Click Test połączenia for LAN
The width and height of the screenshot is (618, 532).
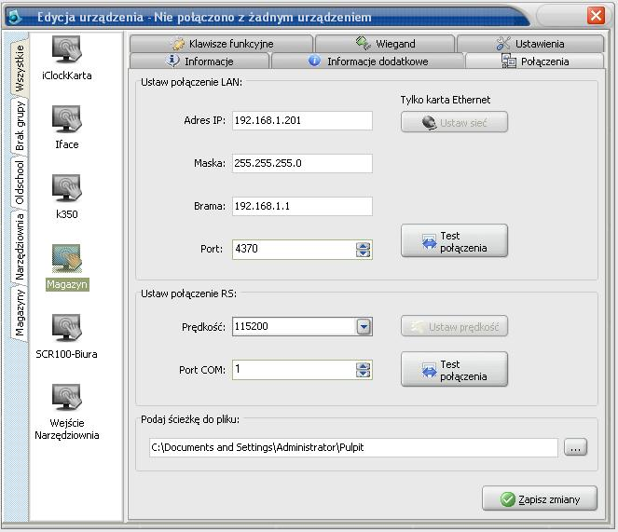[x=454, y=241]
